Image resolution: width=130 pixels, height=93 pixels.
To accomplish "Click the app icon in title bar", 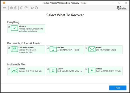I will click(4, 3).
